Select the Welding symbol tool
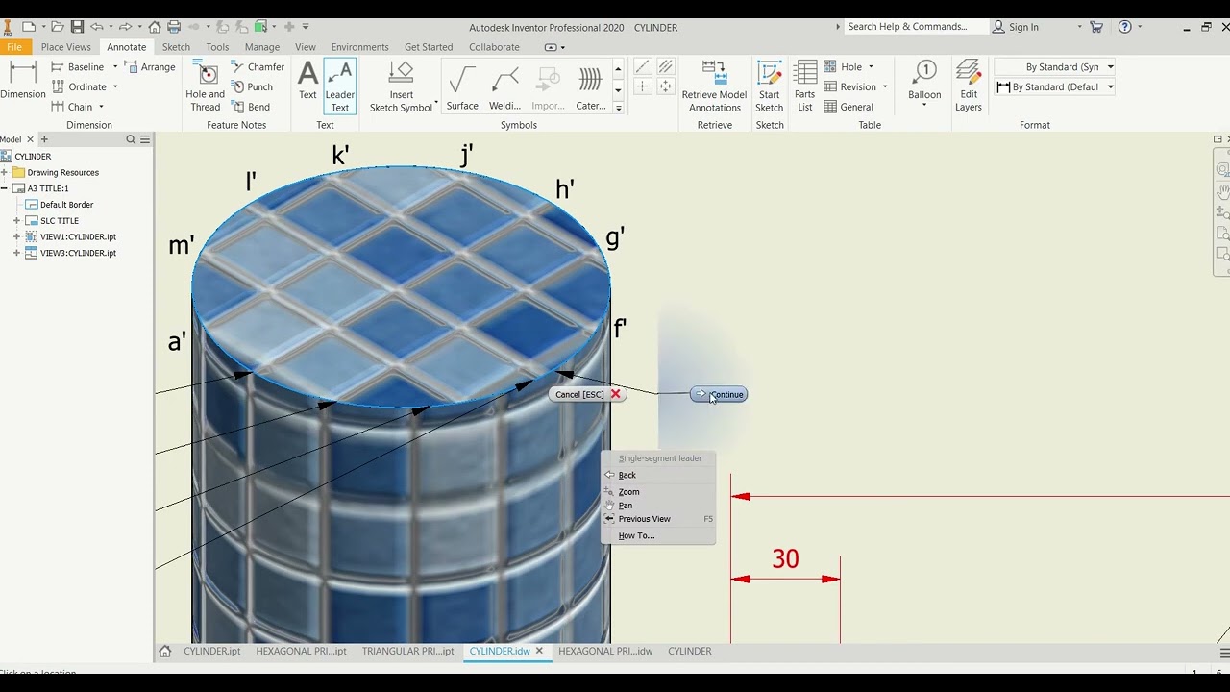Image resolution: width=1230 pixels, height=692 pixels. pyautogui.click(x=505, y=86)
